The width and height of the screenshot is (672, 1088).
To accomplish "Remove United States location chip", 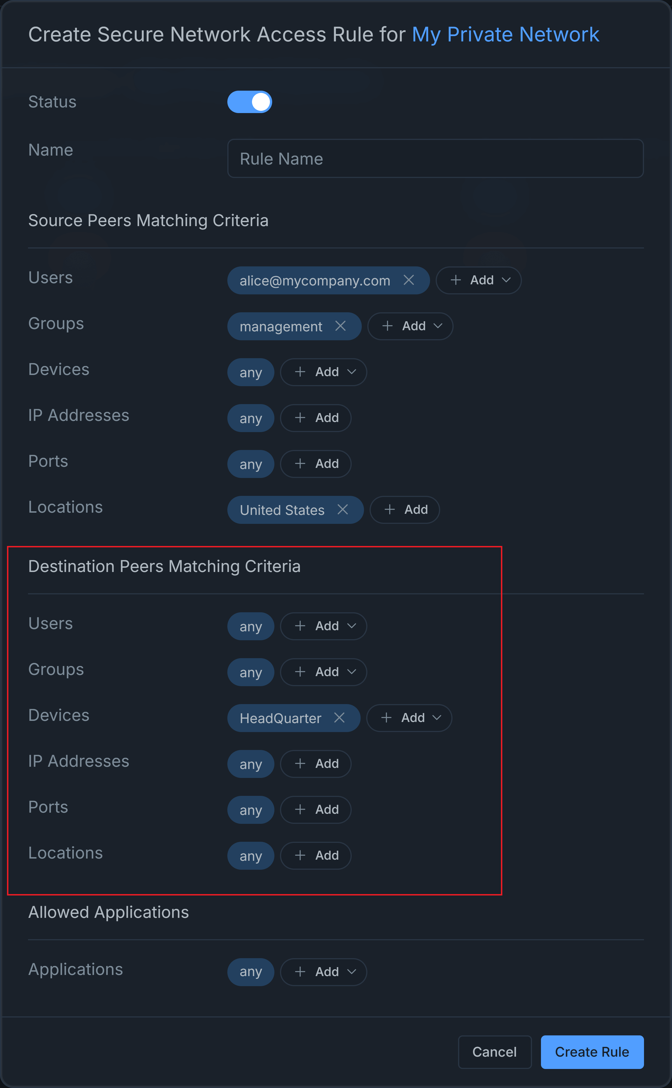I will coord(343,509).
